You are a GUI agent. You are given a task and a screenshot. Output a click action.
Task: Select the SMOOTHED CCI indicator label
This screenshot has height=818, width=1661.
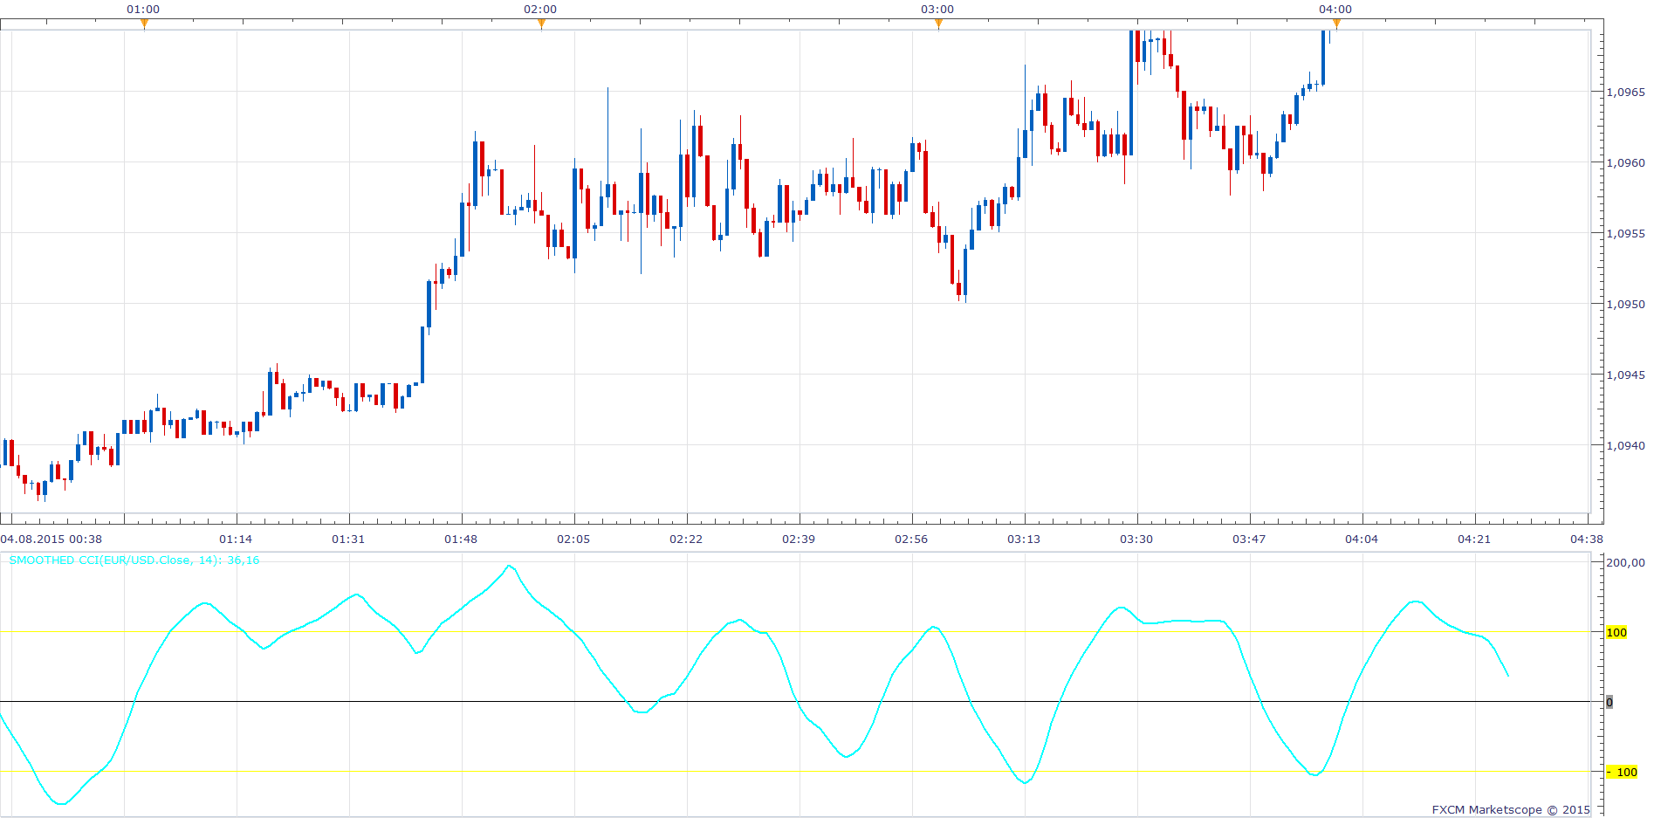134,560
